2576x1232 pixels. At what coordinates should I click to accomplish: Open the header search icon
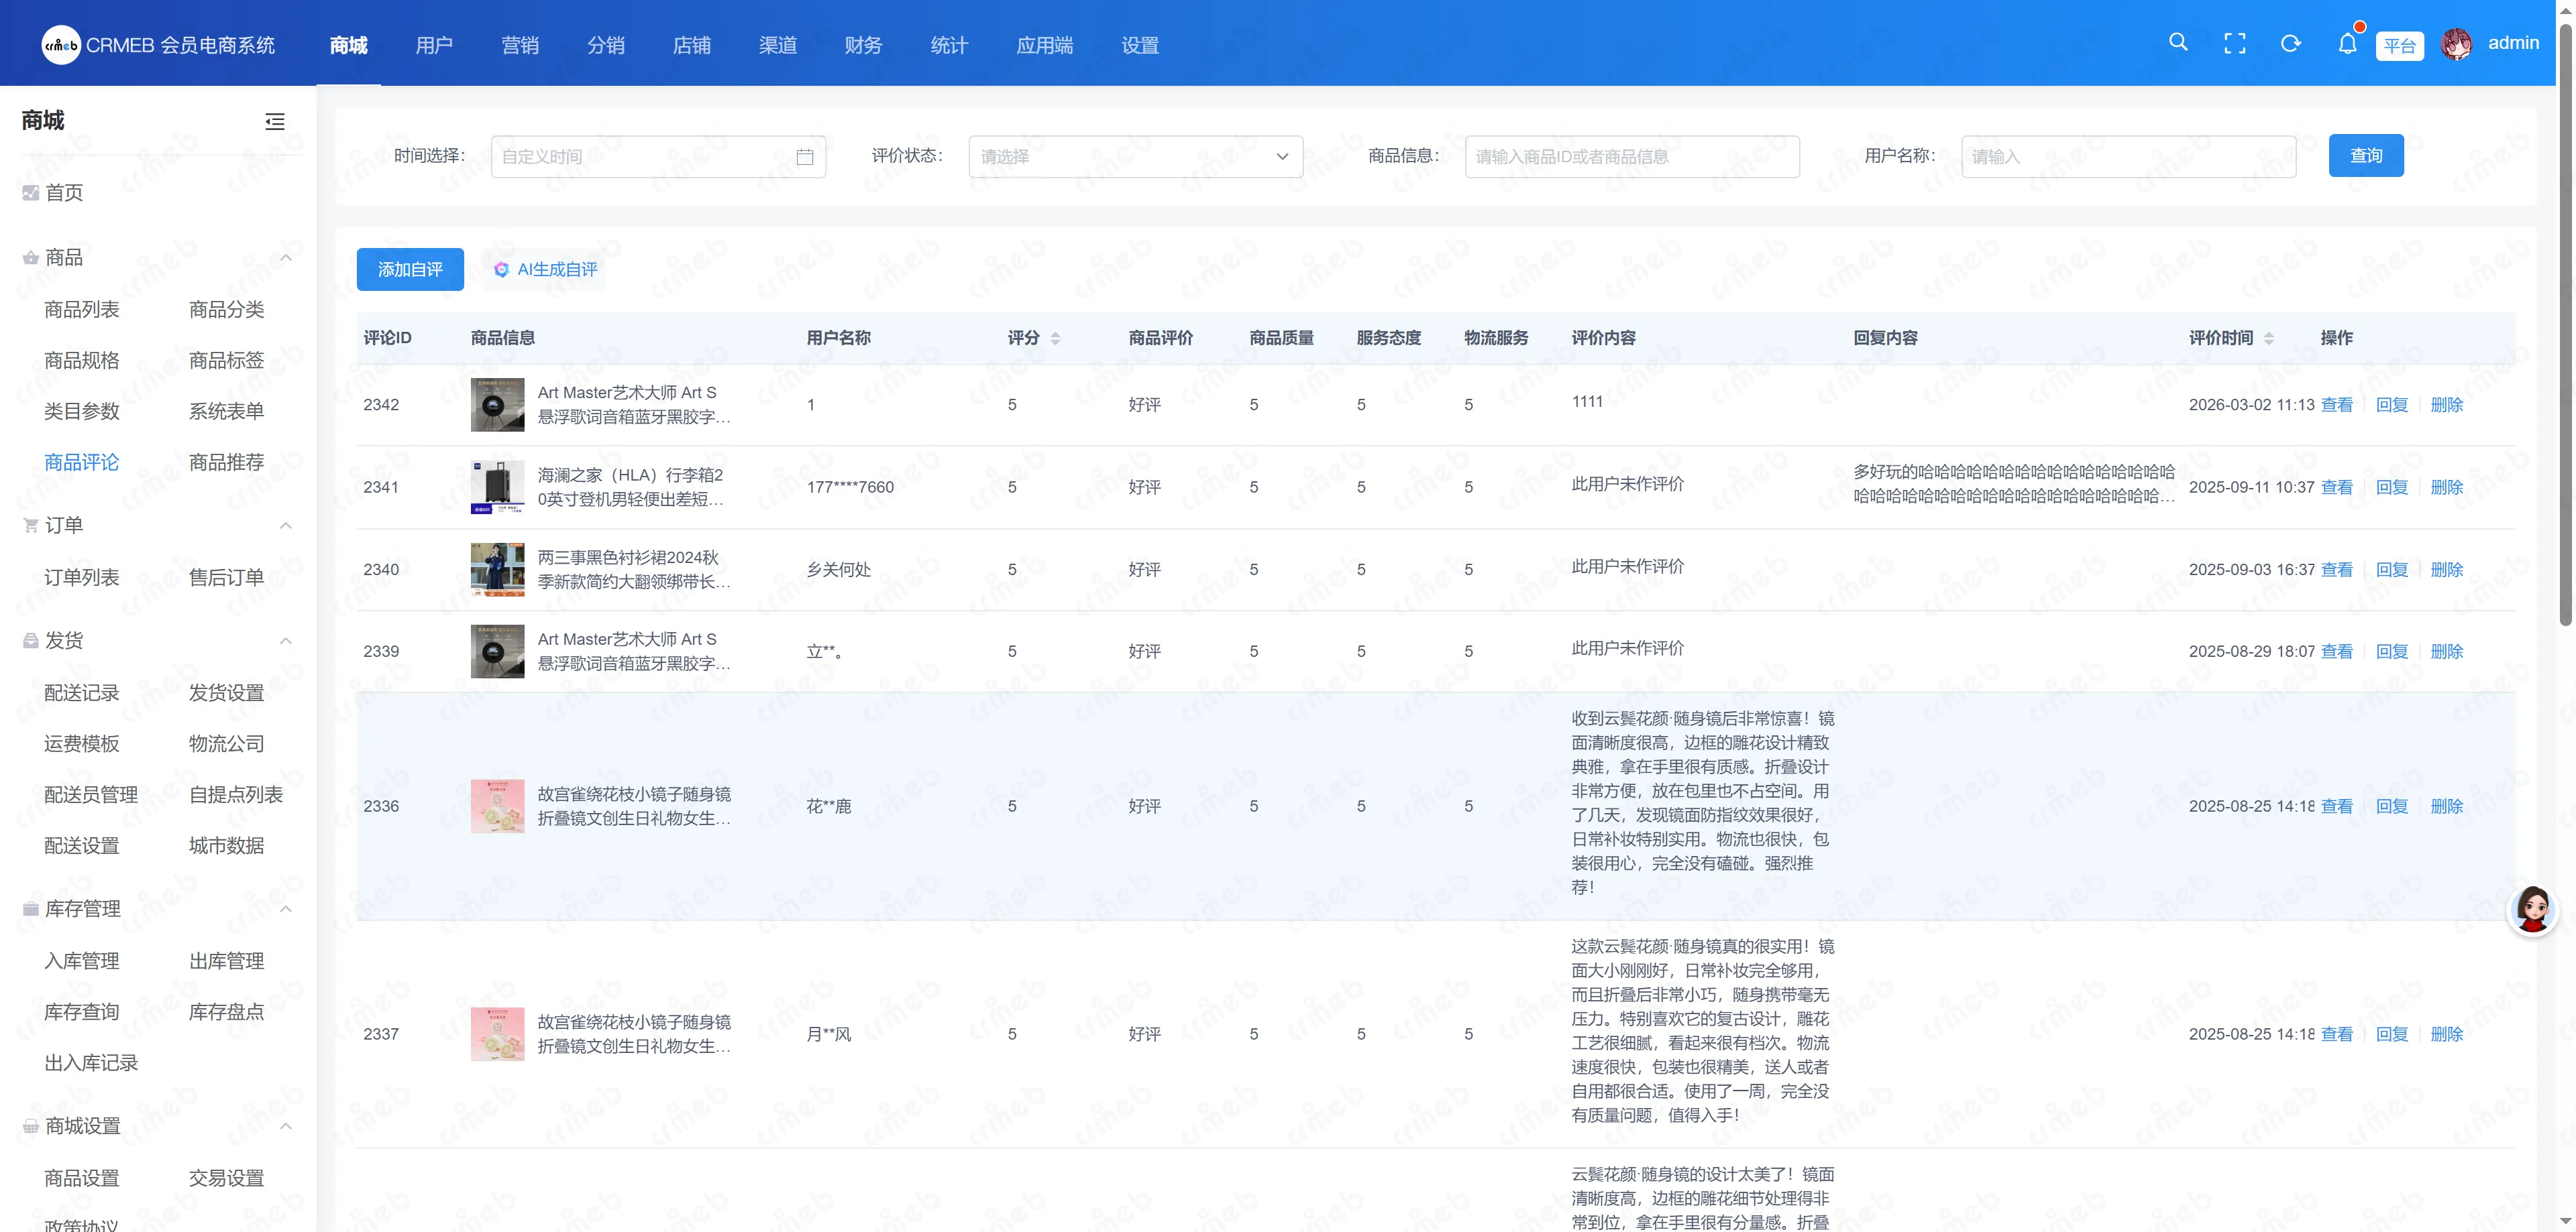[x=2178, y=43]
